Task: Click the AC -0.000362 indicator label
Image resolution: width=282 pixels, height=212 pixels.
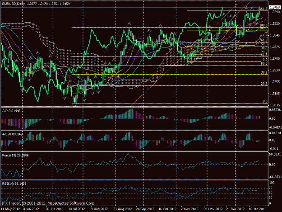Action: click(x=13, y=134)
